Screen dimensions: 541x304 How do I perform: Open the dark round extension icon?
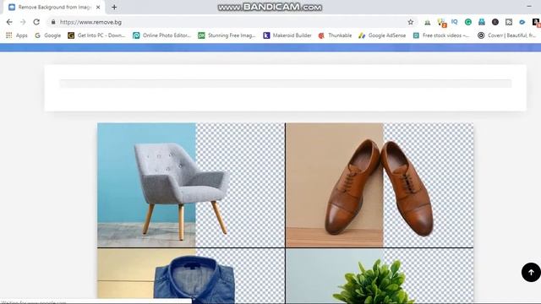(x=495, y=22)
